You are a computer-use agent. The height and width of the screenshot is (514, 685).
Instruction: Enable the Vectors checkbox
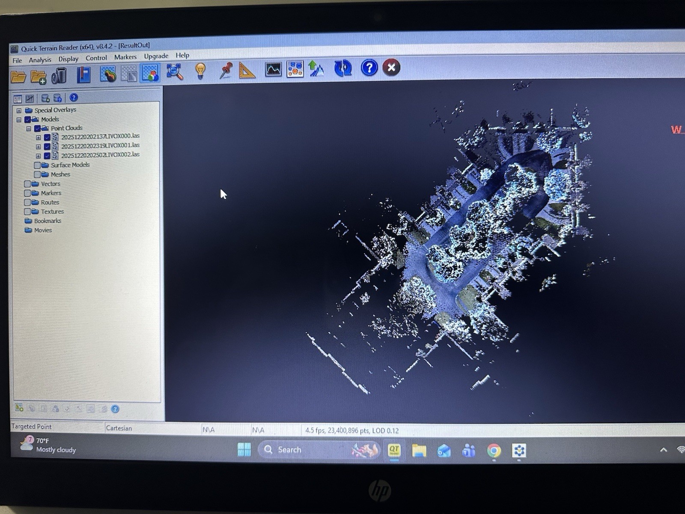click(x=28, y=184)
